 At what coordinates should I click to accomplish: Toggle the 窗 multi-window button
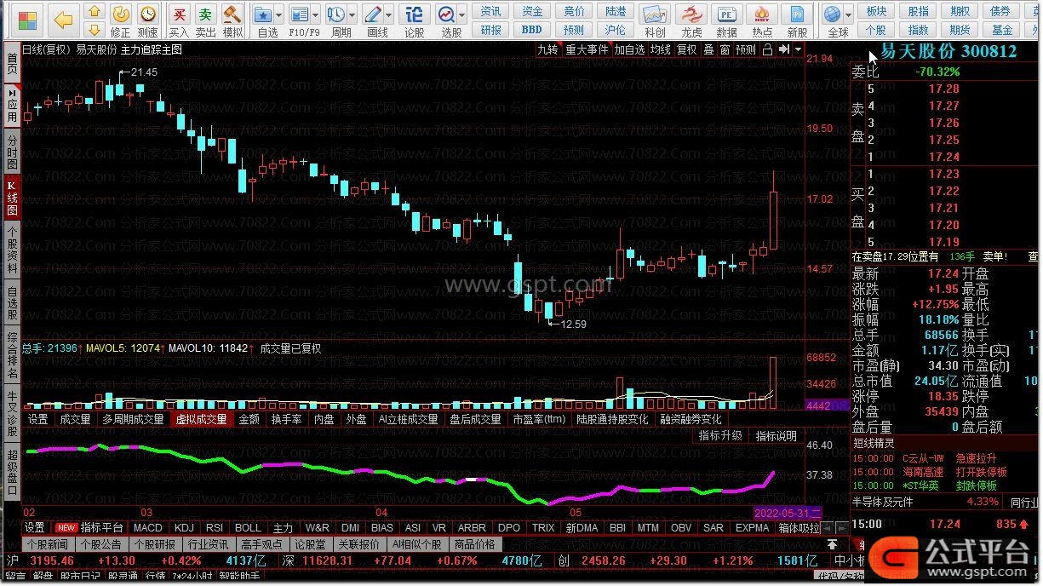pyautogui.click(x=725, y=49)
